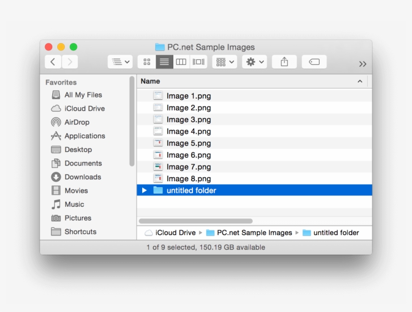
Task: Click the Share button
Action: click(284, 62)
